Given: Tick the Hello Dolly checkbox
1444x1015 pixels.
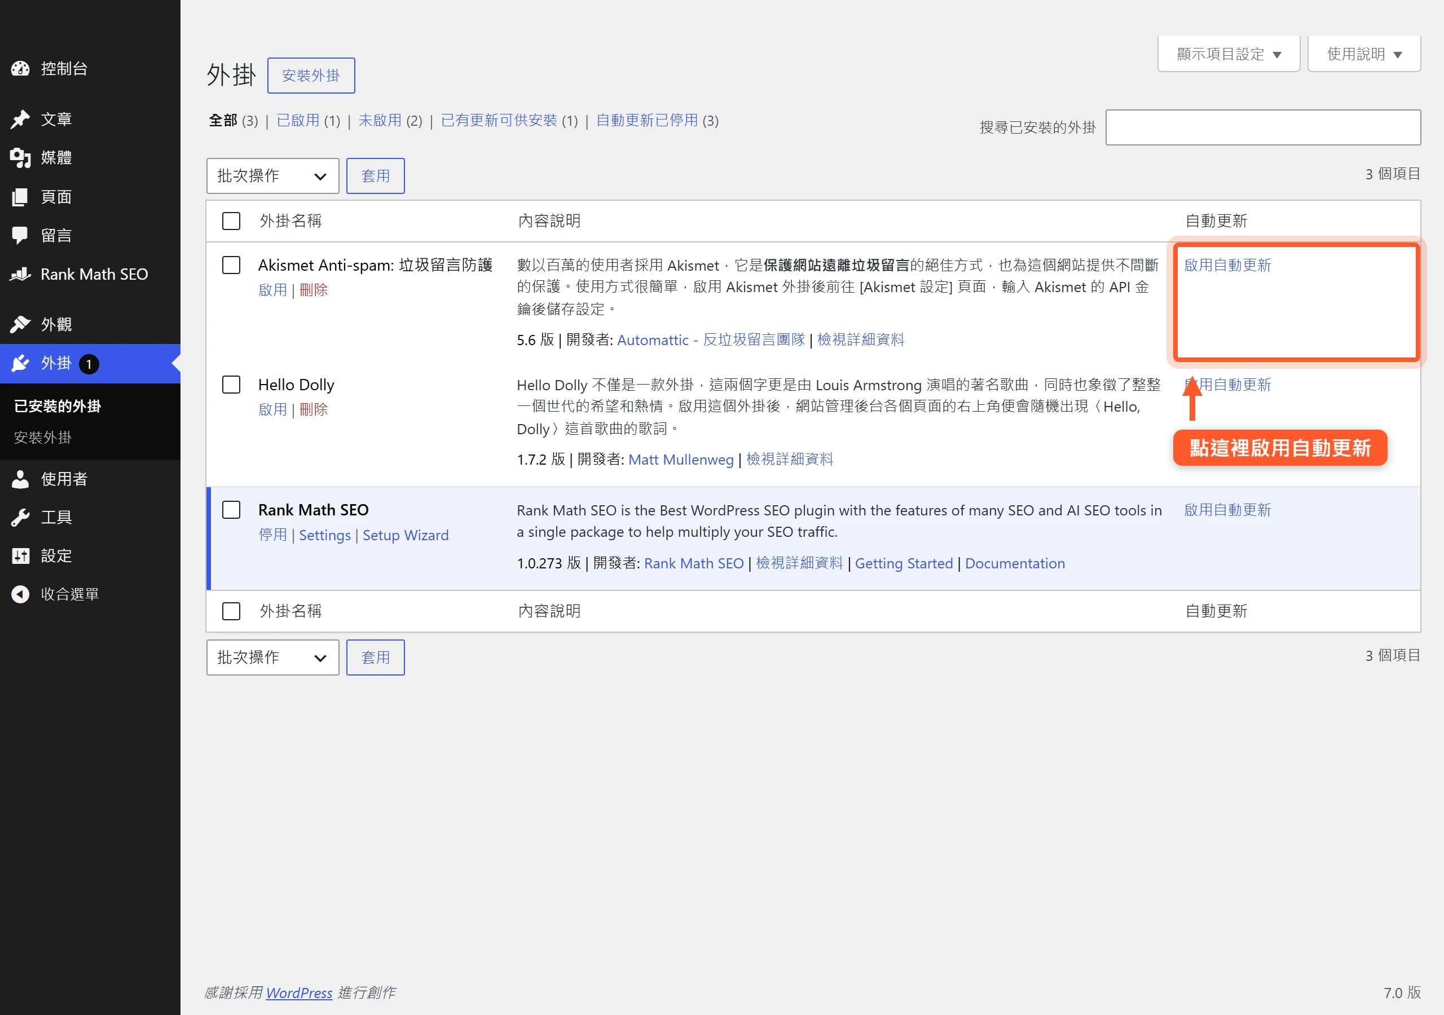Looking at the screenshot, I should tap(231, 384).
